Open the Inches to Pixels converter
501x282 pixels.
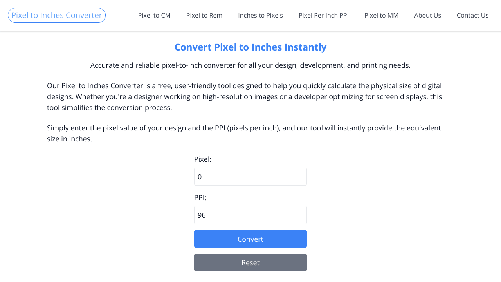[x=260, y=15]
